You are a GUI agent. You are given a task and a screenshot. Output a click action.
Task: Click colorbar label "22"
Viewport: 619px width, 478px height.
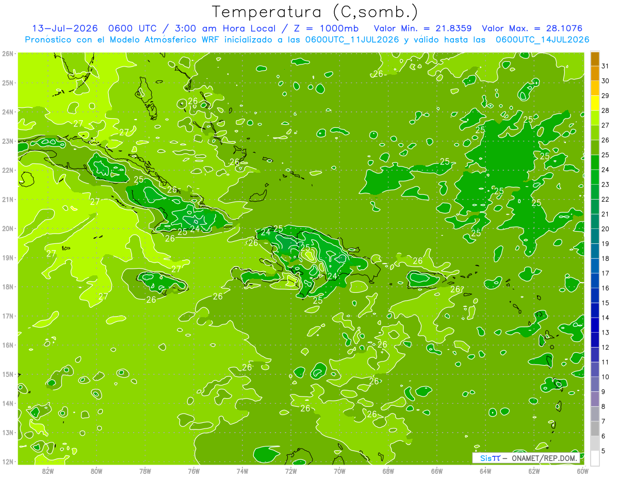click(x=606, y=199)
